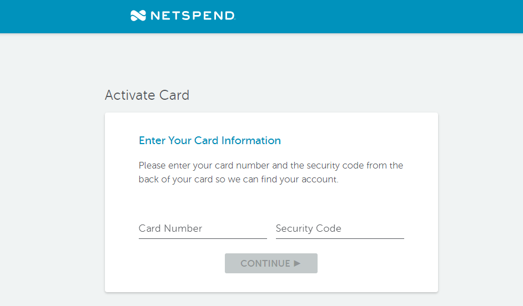Click 'back of your card' instruction text
This screenshot has width=523, height=306.
point(176,180)
